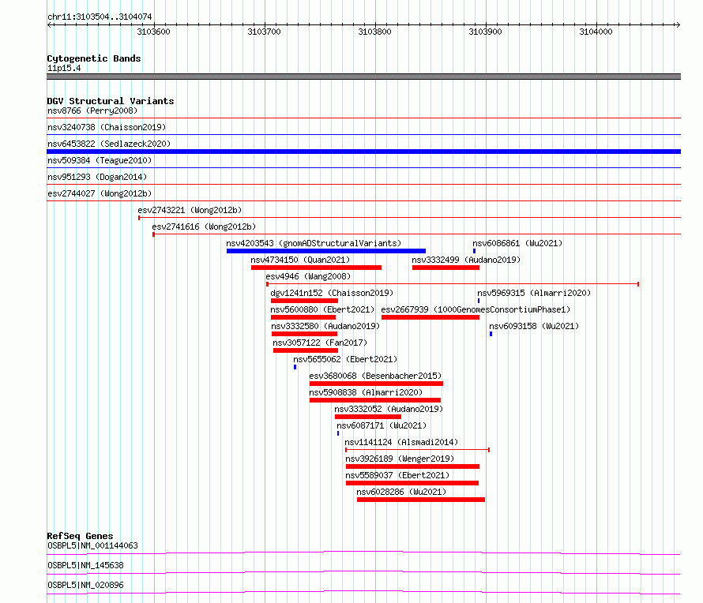
Task: Click the DGV Structural Variants track title
Action: [111, 101]
